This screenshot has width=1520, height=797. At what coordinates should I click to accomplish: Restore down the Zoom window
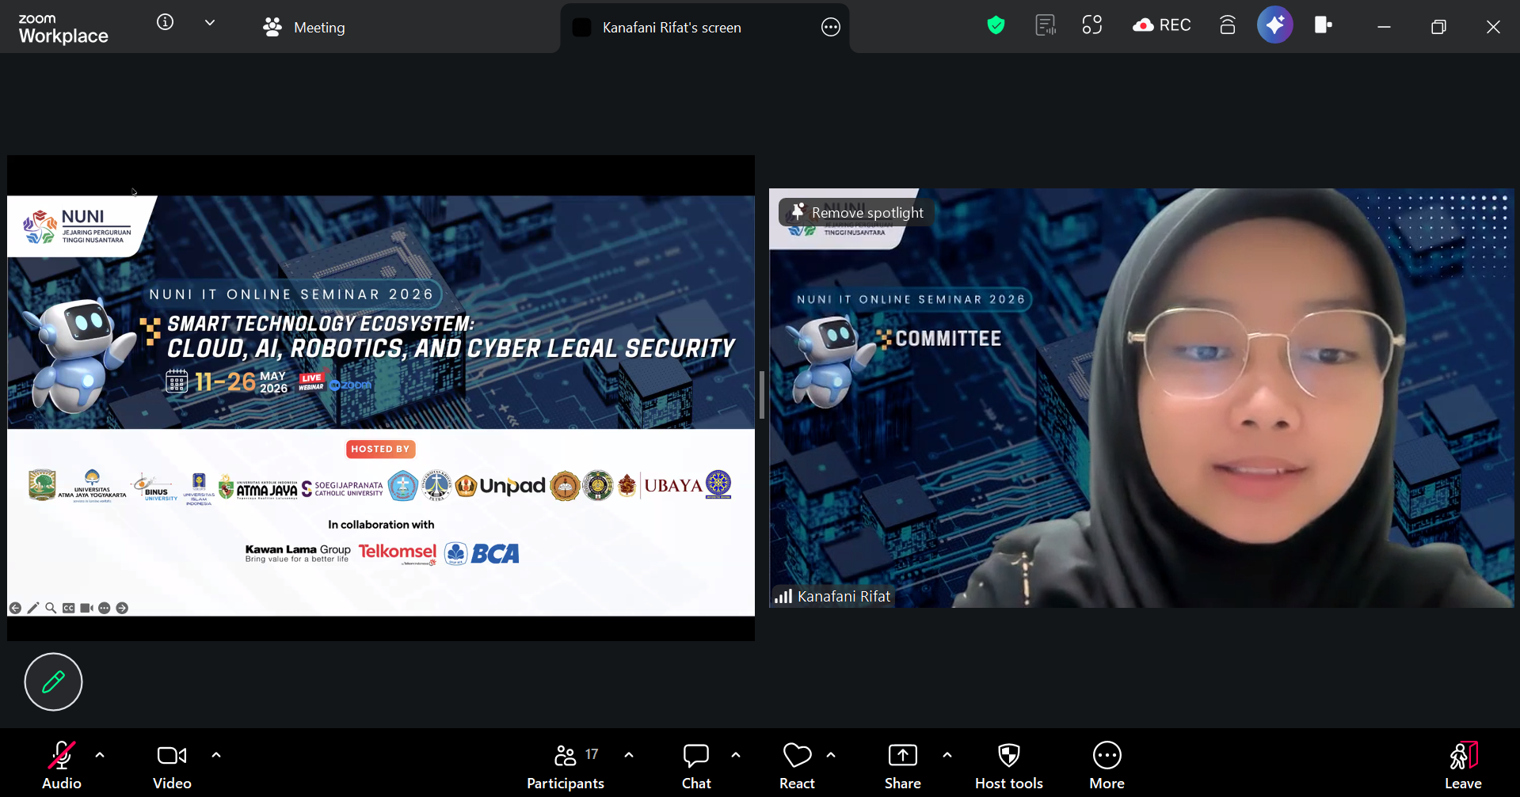pyautogui.click(x=1438, y=27)
